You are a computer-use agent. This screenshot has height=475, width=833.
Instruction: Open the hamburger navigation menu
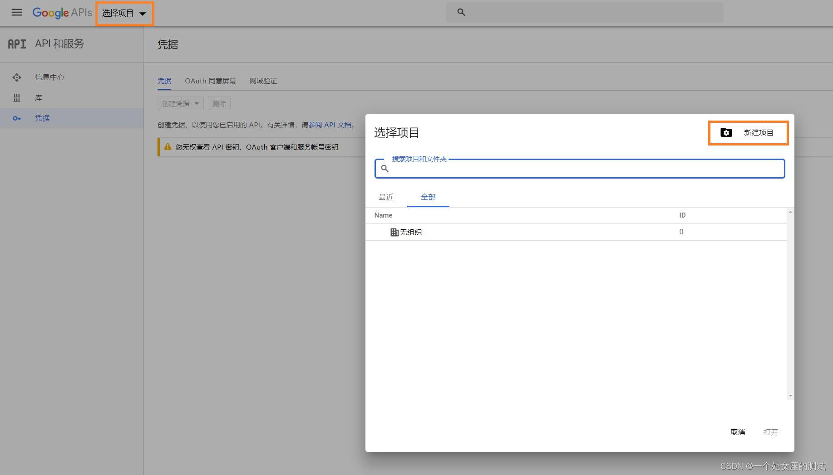[x=17, y=12]
